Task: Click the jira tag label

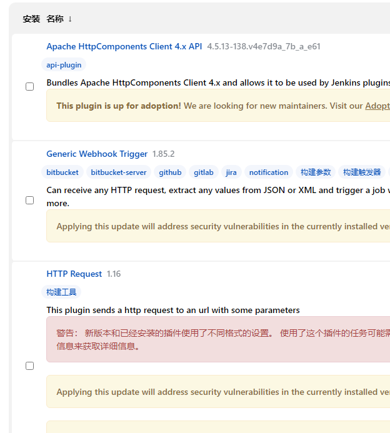Action: 231,172
